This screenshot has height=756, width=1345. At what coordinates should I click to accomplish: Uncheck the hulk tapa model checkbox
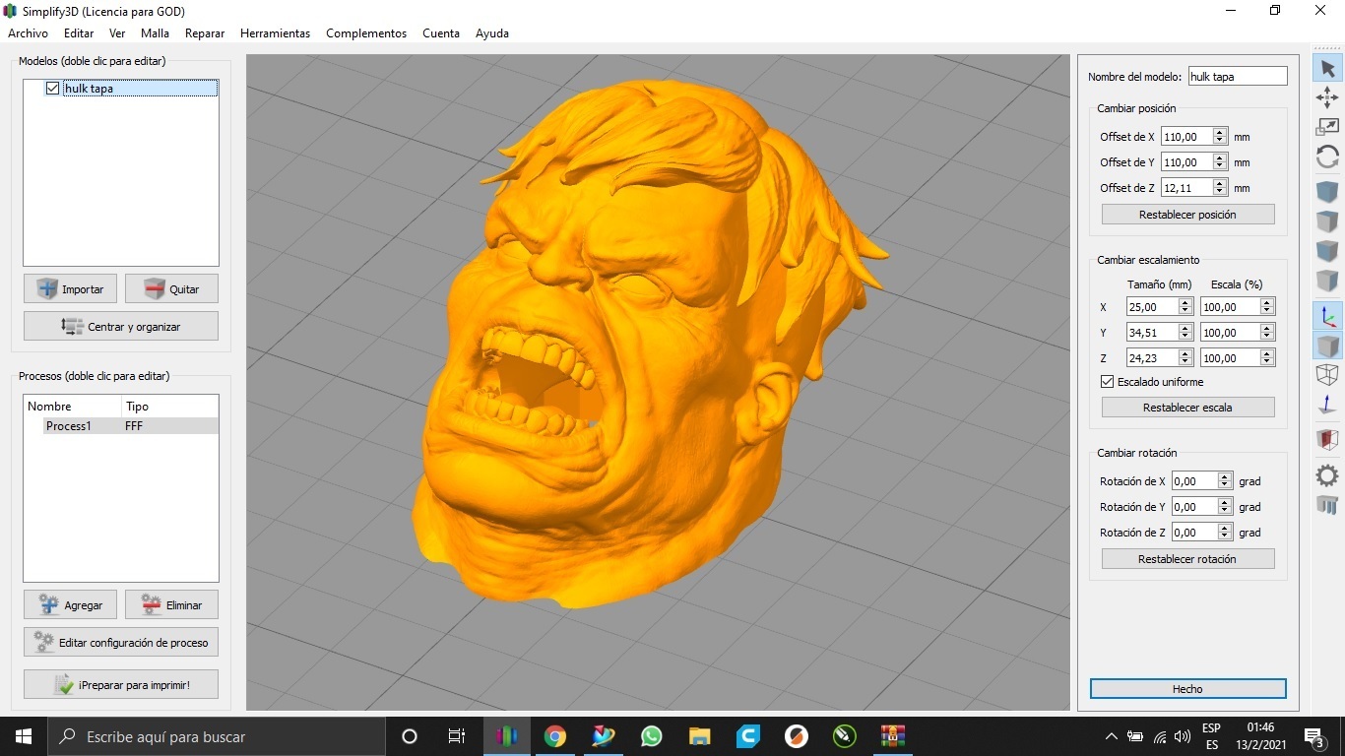click(52, 88)
